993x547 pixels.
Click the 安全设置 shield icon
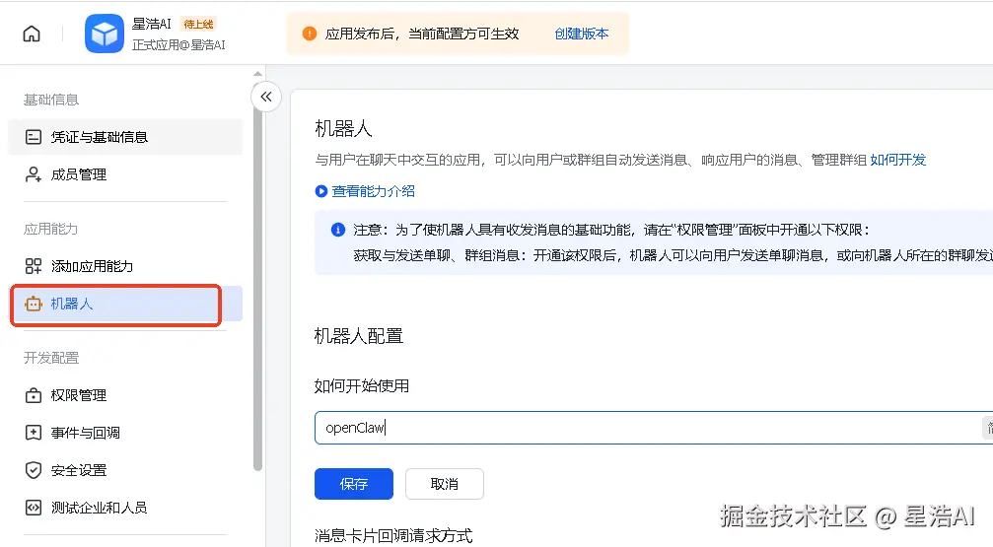tap(33, 470)
